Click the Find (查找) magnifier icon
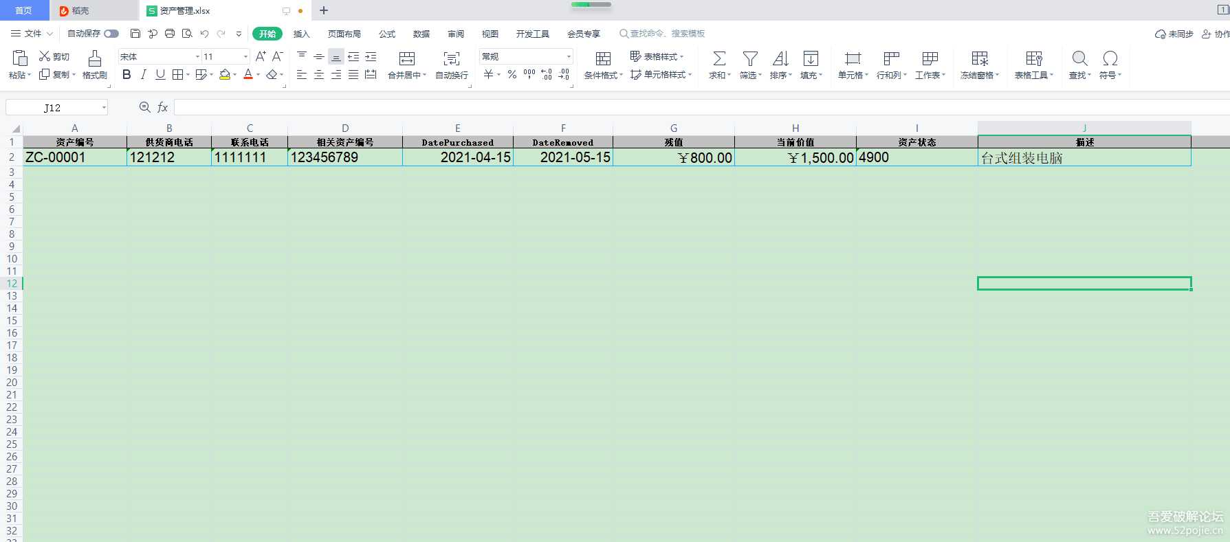The height and width of the screenshot is (542, 1230). pos(1079,58)
